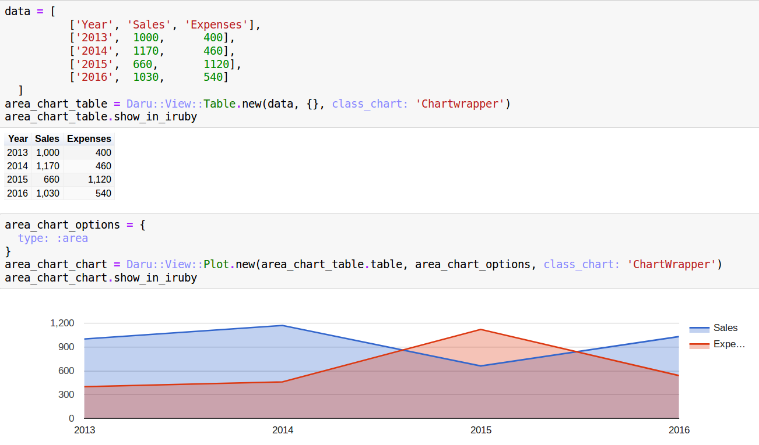Click the 900 y-axis label

tap(66, 347)
